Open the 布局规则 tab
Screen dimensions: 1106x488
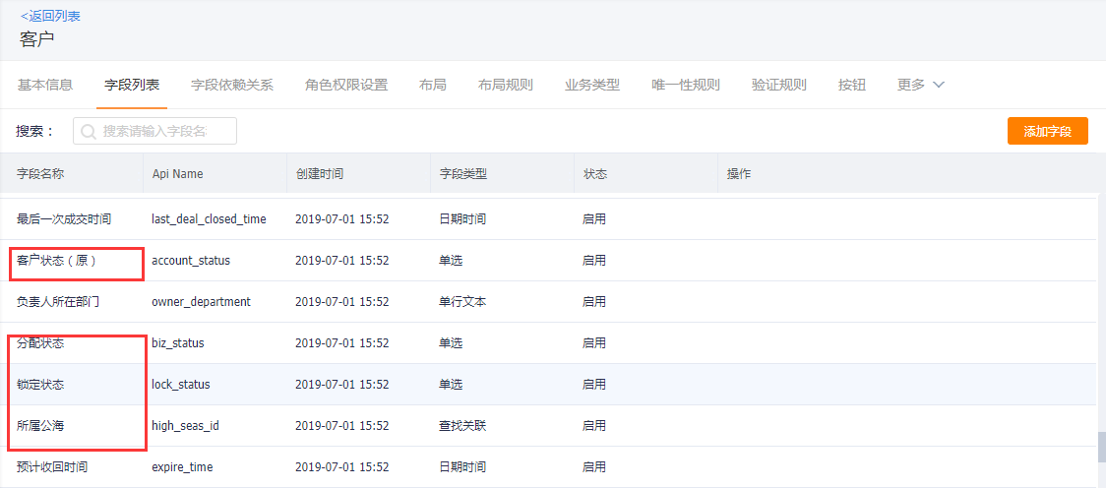coord(506,85)
